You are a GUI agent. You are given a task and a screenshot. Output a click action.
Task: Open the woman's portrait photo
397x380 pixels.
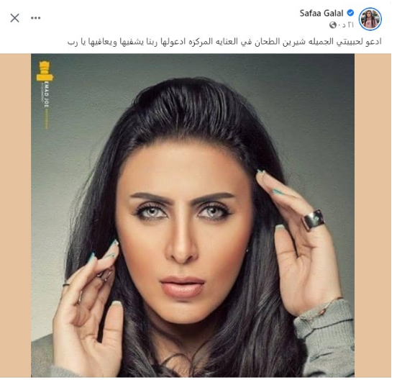pyautogui.click(x=193, y=215)
